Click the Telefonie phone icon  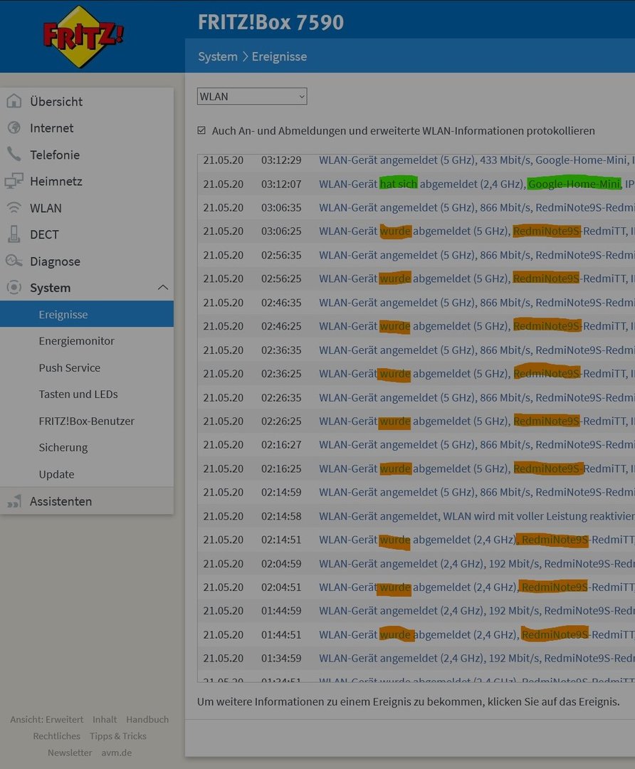pos(14,155)
